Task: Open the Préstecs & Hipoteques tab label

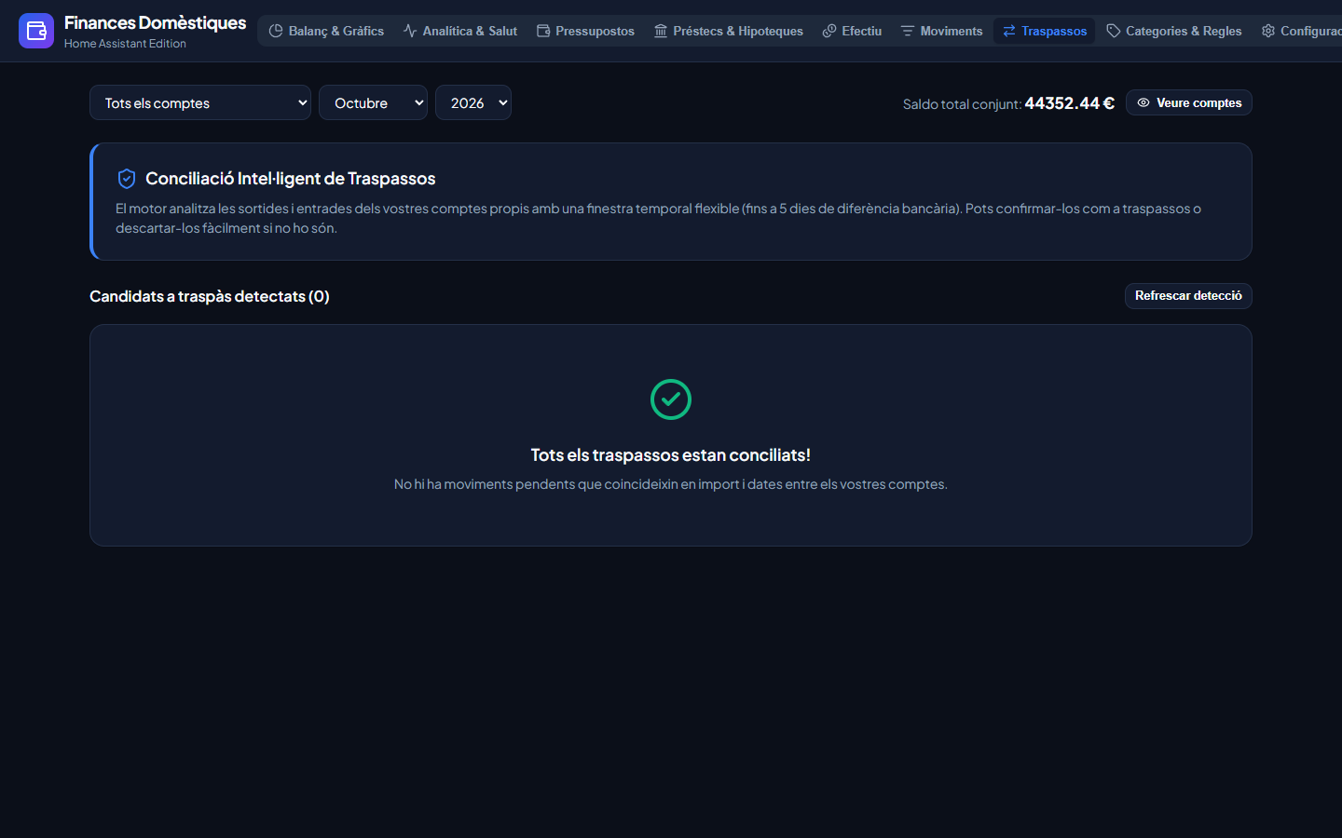Action: 738,31
